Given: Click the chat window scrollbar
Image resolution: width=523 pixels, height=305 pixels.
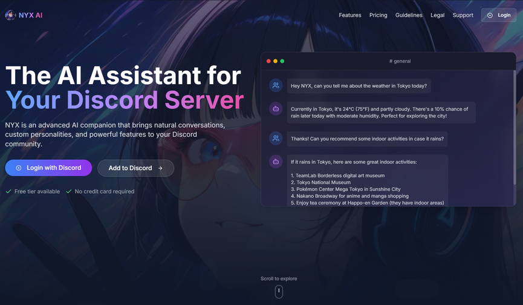Looking at the screenshot, I should pos(515,127).
